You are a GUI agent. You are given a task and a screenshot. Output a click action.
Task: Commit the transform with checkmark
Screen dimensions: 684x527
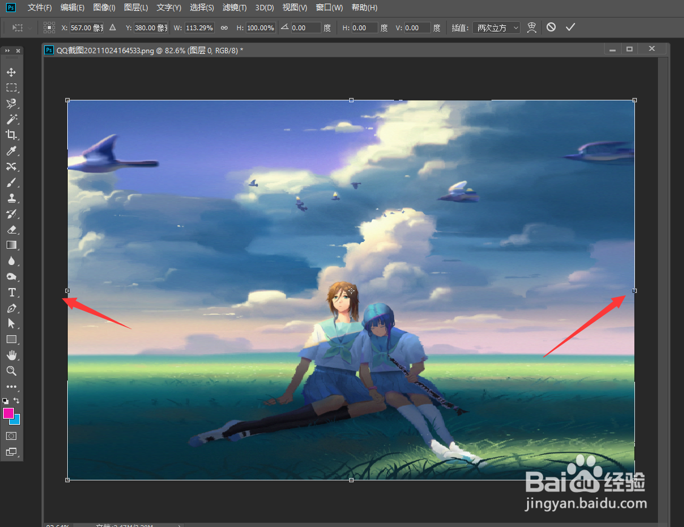point(570,27)
